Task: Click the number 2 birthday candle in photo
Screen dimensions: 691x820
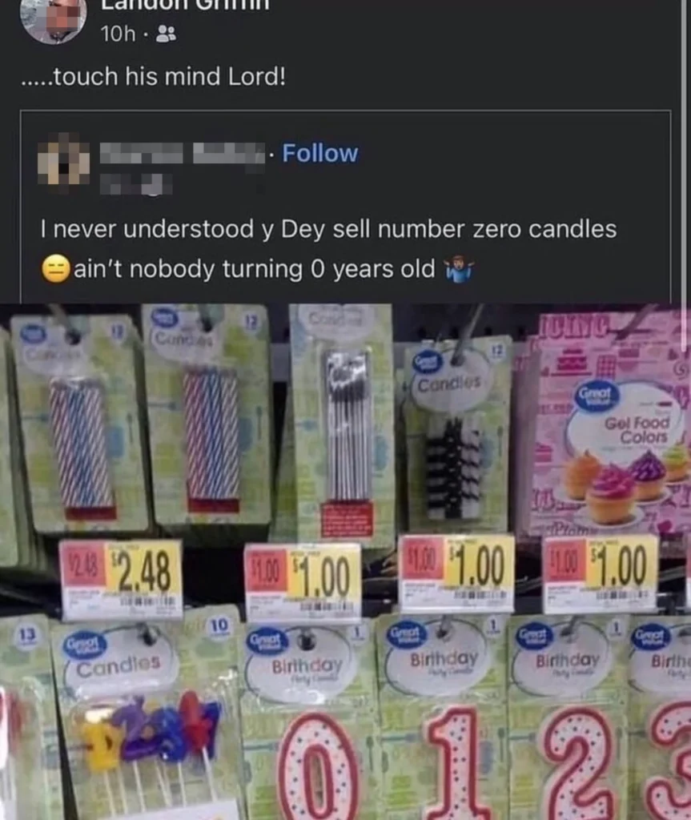Action: coord(580,762)
